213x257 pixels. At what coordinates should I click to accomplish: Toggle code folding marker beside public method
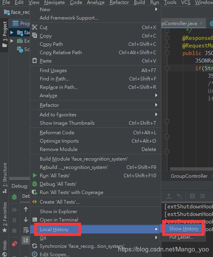pyautogui.click(x=167, y=53)
